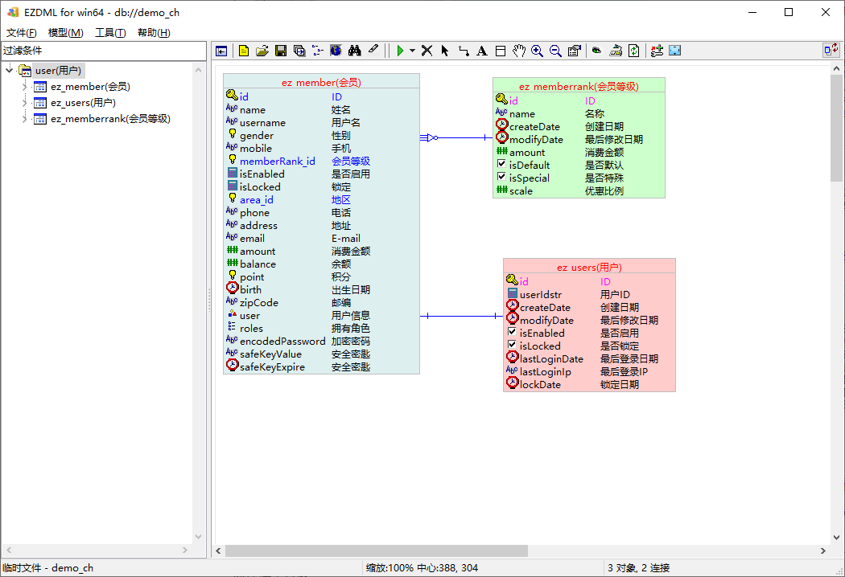Open dropdown arrow beside green run button

coord(412,51)
